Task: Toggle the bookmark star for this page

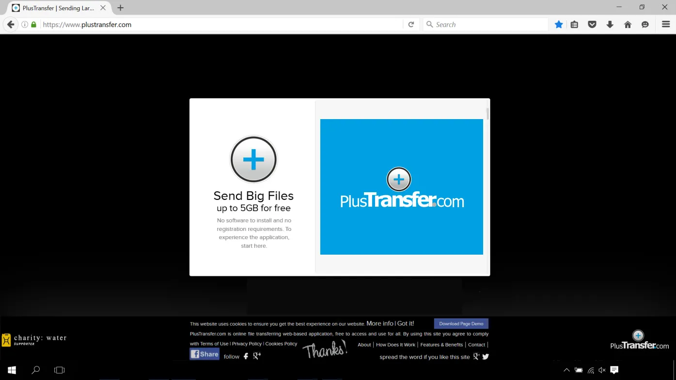Action: tap(559, 24)
